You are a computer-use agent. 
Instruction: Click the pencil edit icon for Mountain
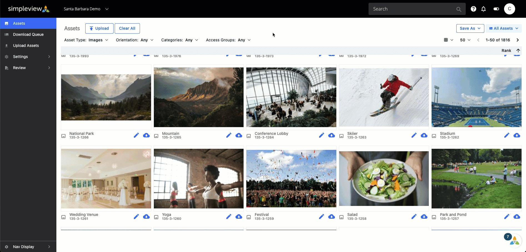[229, 135]
